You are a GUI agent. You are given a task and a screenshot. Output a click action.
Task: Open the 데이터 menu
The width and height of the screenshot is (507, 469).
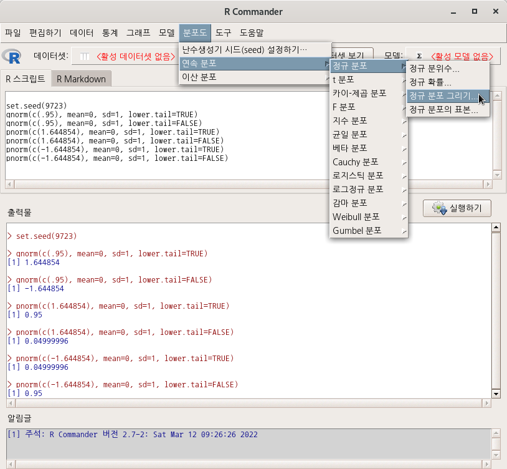(82, 32)
